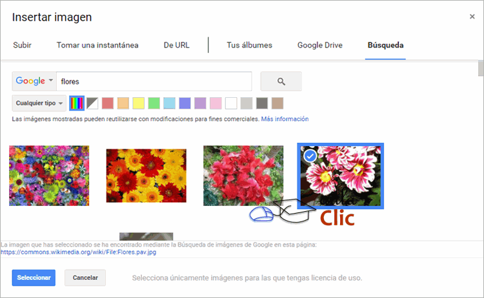484x298 pixels.
Task: Open the Tus álbumes tab
Action: (x=249, y=46)
